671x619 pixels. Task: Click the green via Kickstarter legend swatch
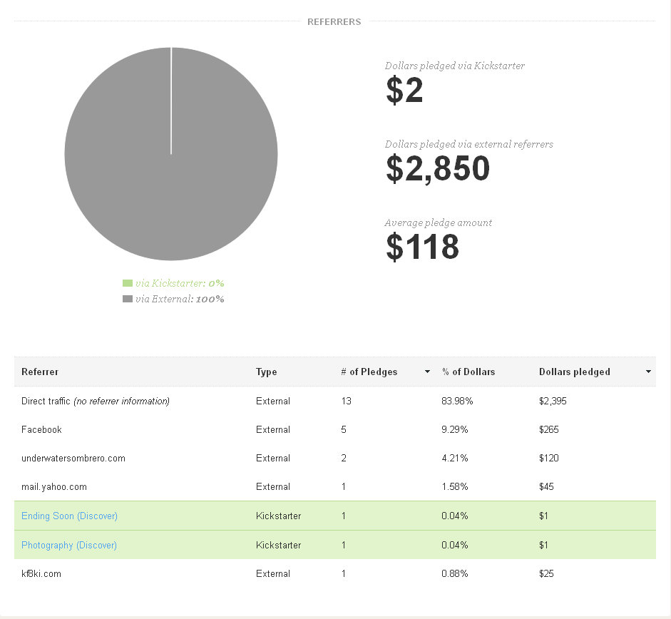coord(128,283)
